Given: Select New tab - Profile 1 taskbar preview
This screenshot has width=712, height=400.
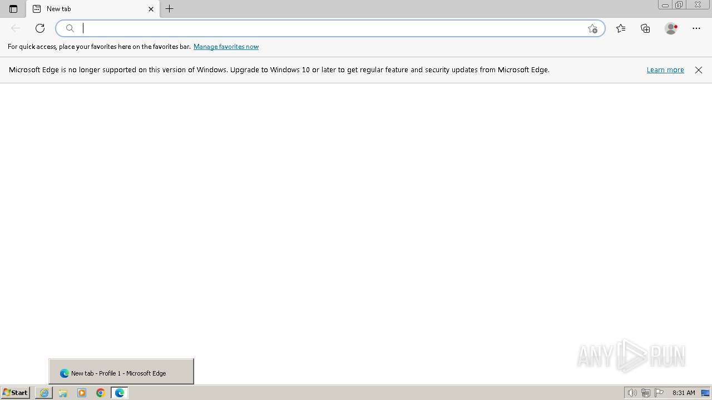Looking at the screenshot, I should tap(121, 372).
